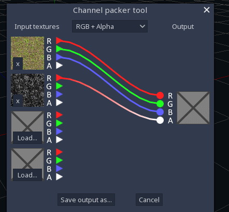Click the white A arrow of the fourth input slot
The height and width of the screenshot is (212, 229).
click(59, 177)
